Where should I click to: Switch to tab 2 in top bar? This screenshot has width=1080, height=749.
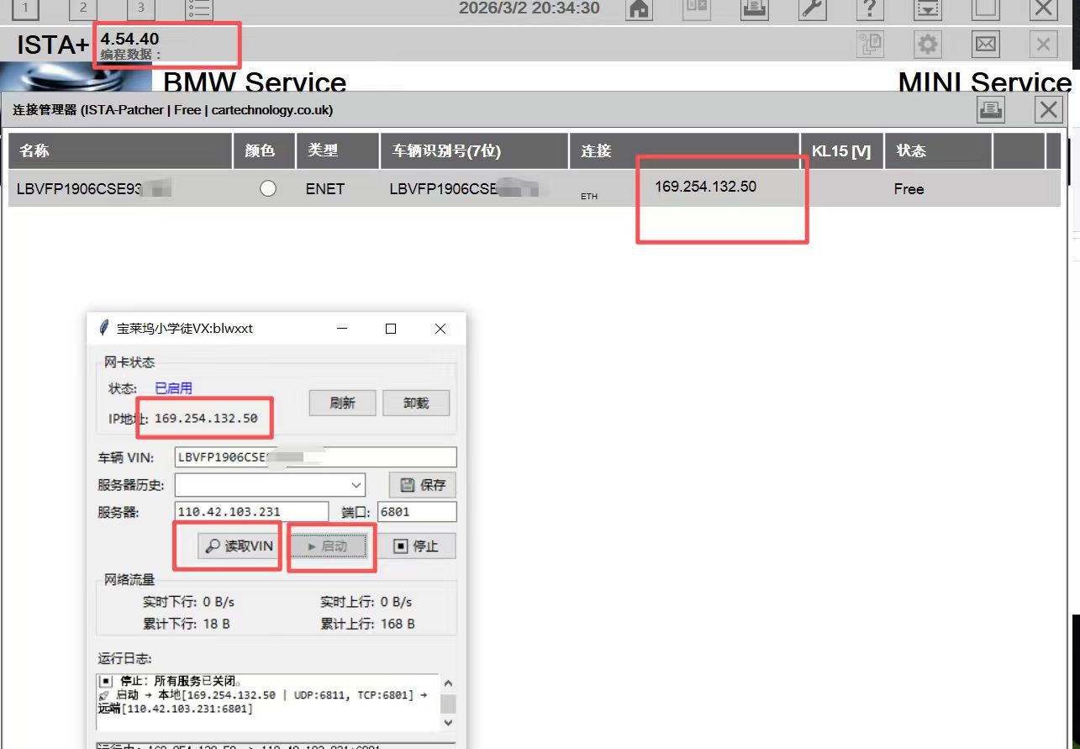click(x=82, y=9)
